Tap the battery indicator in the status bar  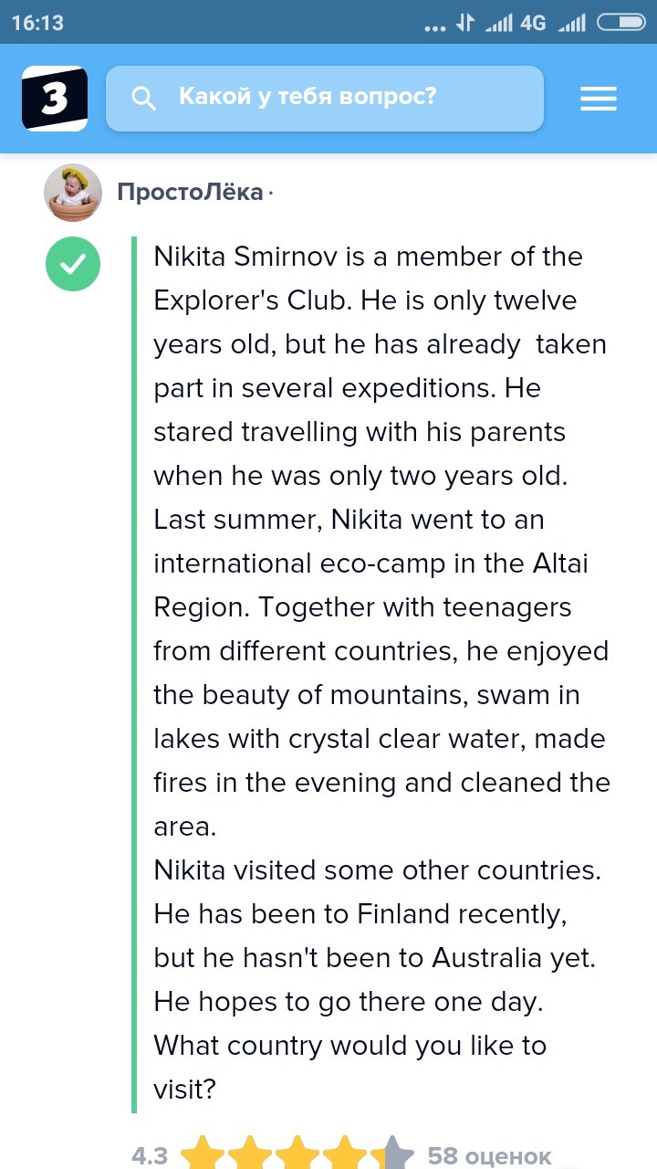tap(623, 23)
